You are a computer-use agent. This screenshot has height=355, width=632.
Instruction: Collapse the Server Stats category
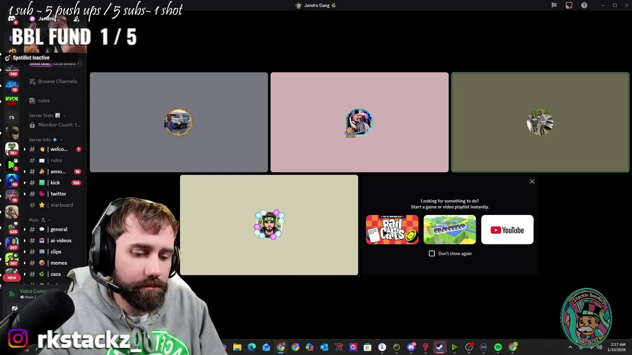click(47, 115)
